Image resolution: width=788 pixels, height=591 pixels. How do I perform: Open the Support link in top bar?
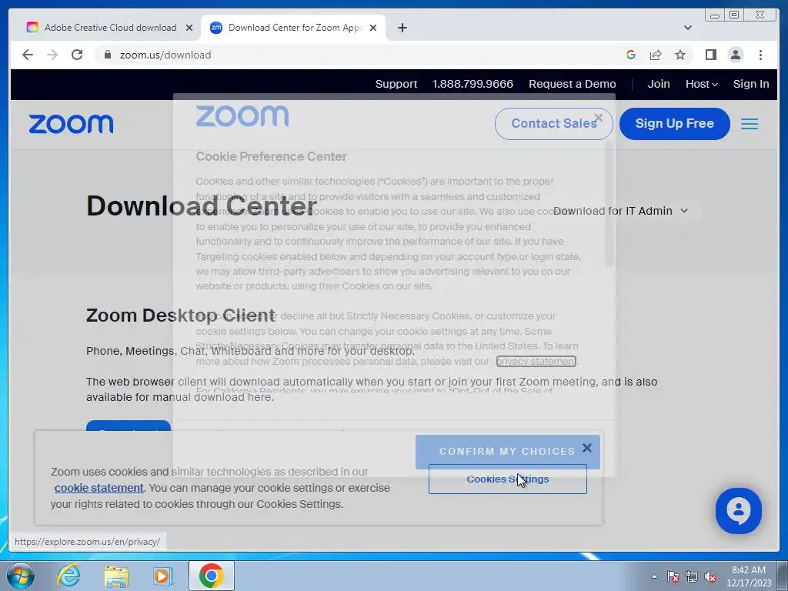(x=396, y=84)
